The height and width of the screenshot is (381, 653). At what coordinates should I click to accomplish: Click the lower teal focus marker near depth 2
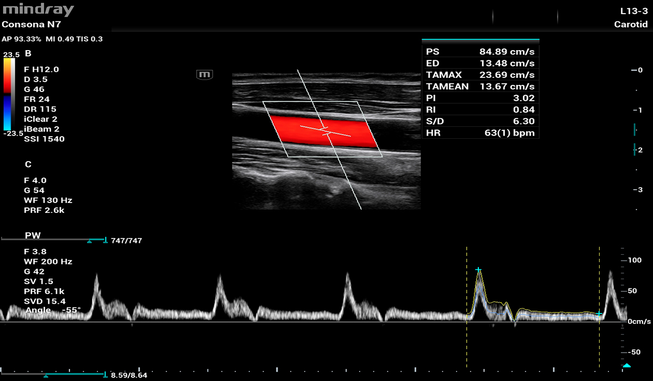coord(634,150)
